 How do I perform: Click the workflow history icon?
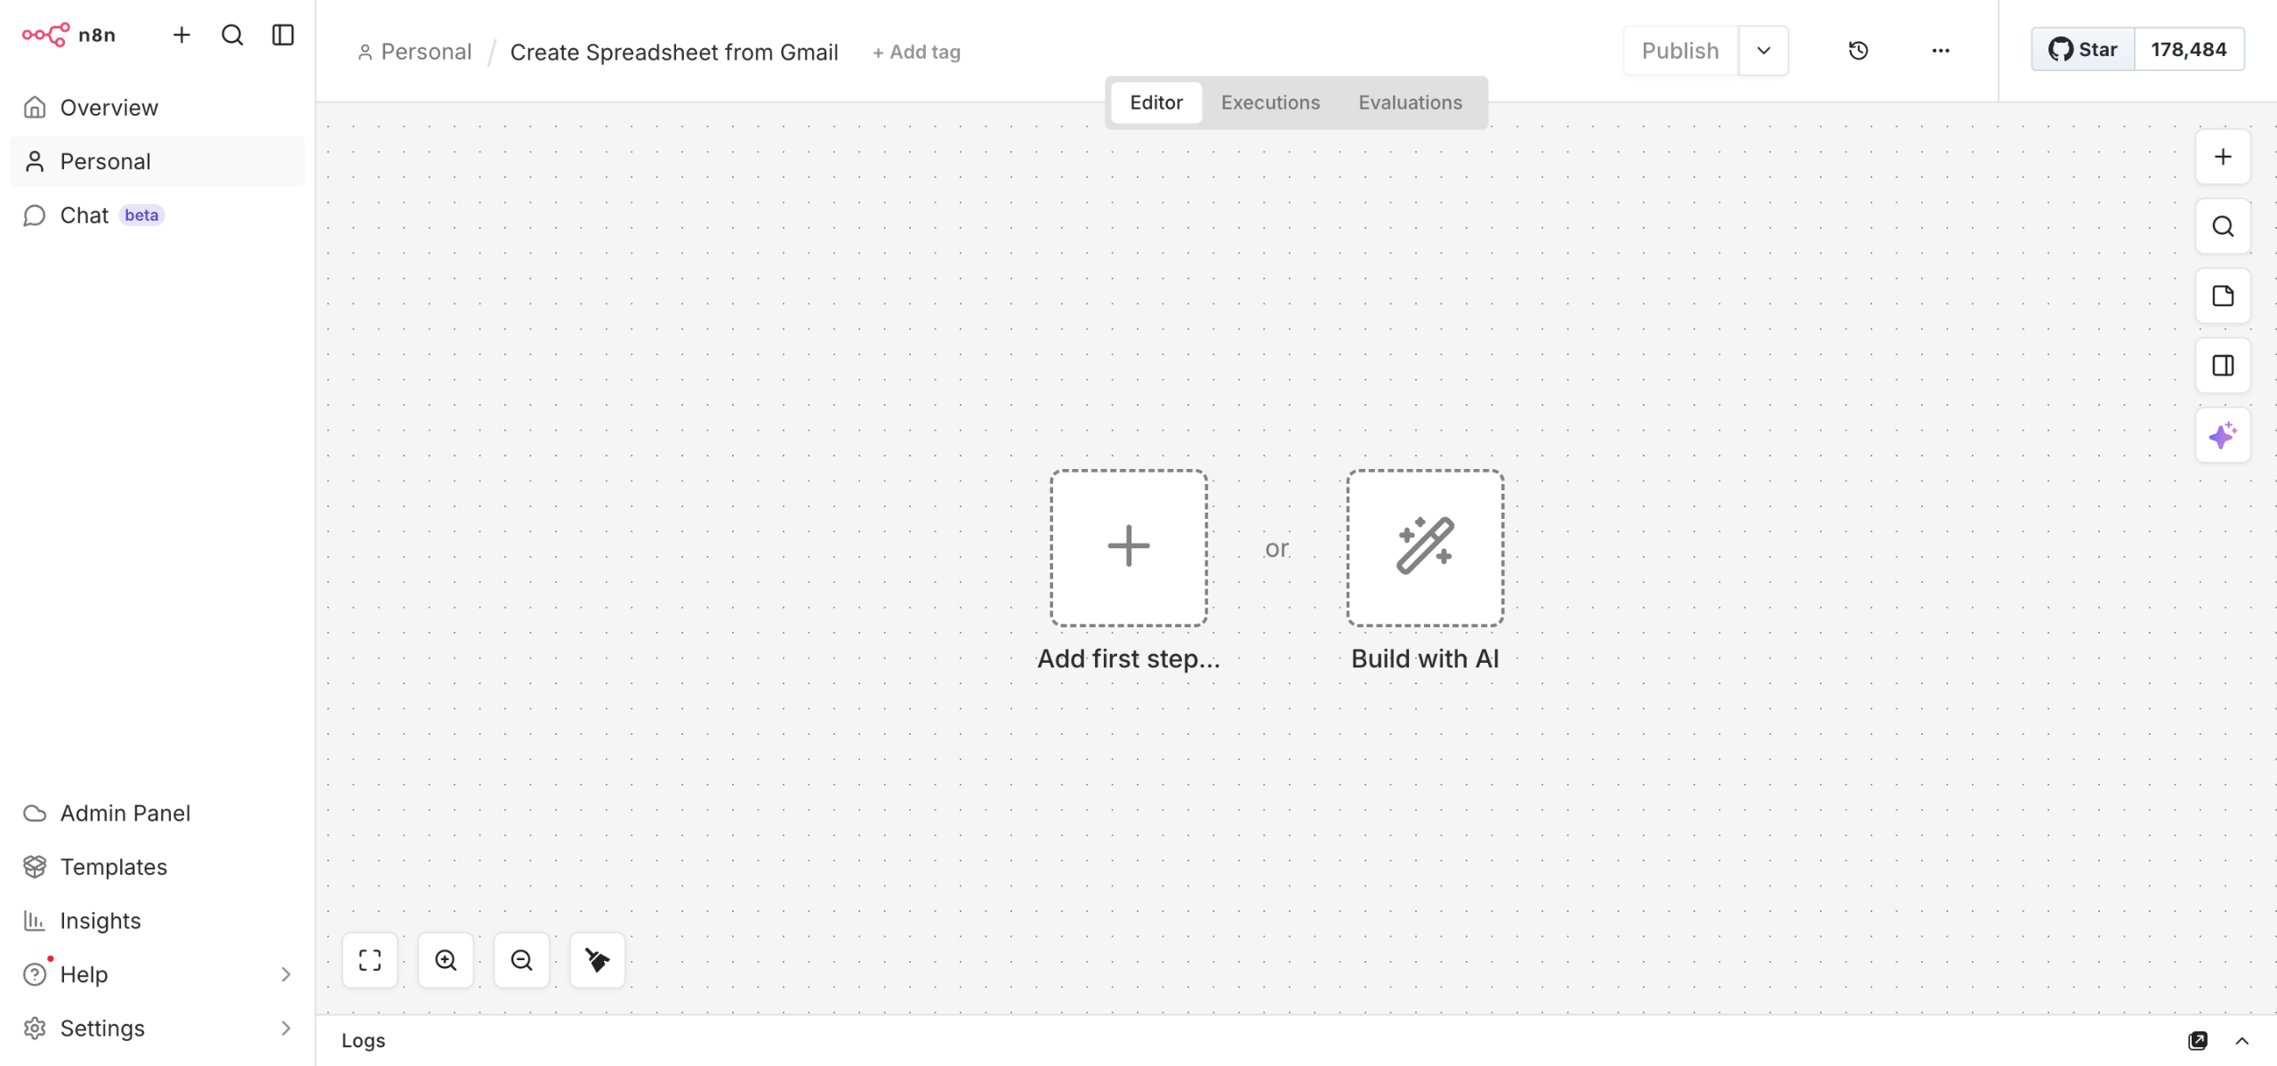1858,51
